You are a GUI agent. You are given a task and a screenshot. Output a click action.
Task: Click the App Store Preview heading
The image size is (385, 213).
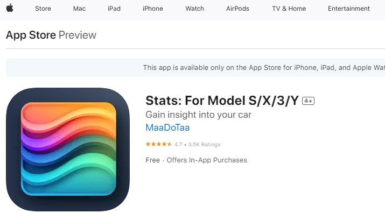click(51, 35)
